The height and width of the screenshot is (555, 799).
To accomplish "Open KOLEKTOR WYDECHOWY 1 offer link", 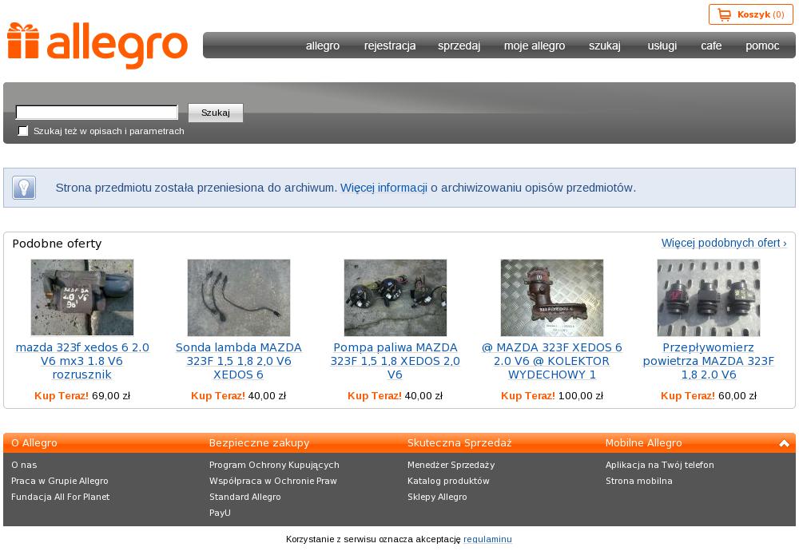I will [x=552, y=361].
